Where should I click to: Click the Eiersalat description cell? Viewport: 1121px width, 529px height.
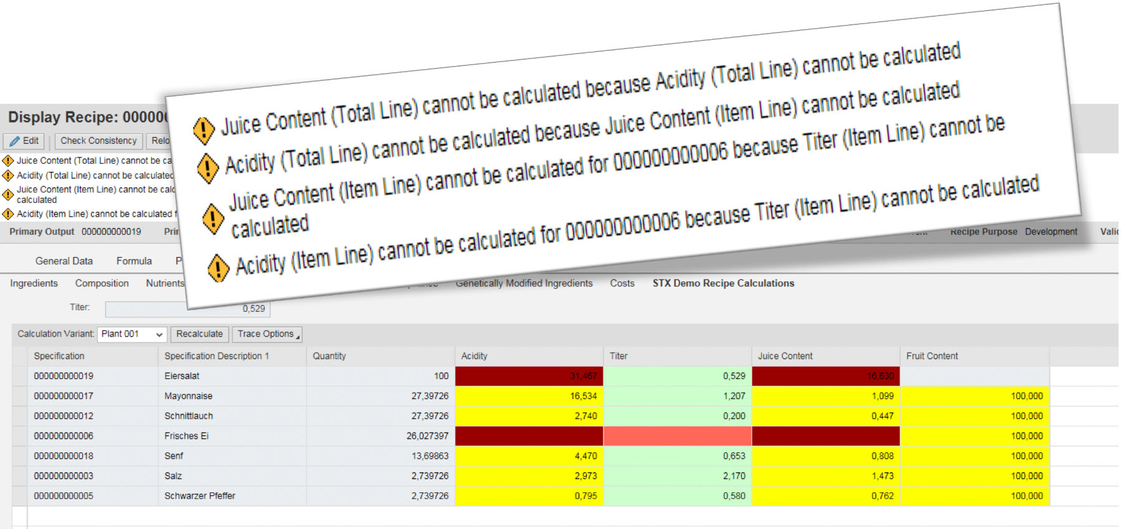pos(232,376)
